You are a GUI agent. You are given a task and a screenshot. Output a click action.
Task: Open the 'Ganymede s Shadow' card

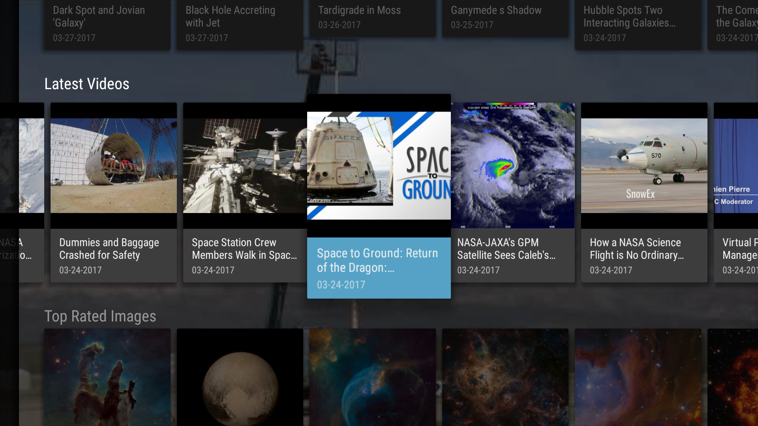(x=505, y=18)
